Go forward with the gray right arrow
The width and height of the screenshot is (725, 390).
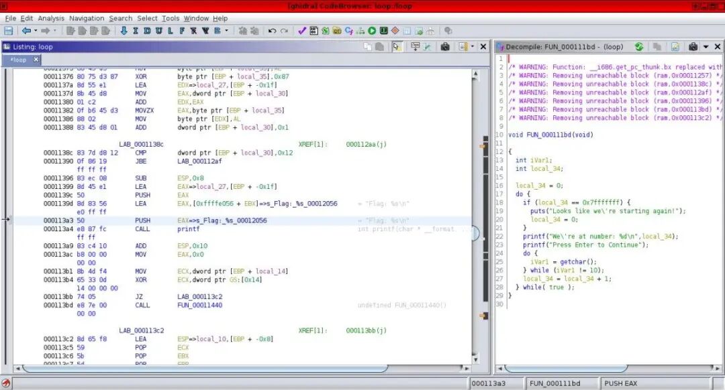coord(46,31)
